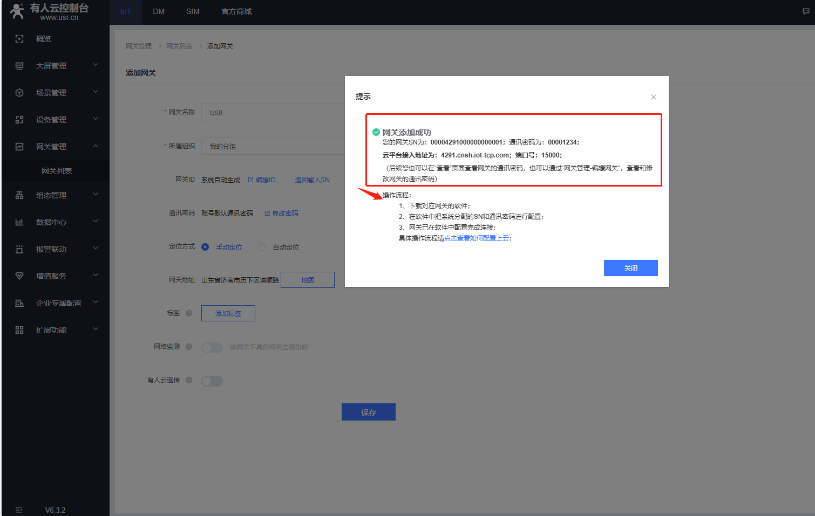
Task: Toggle the 有人云透传 switch
Action: coord(212,381)
